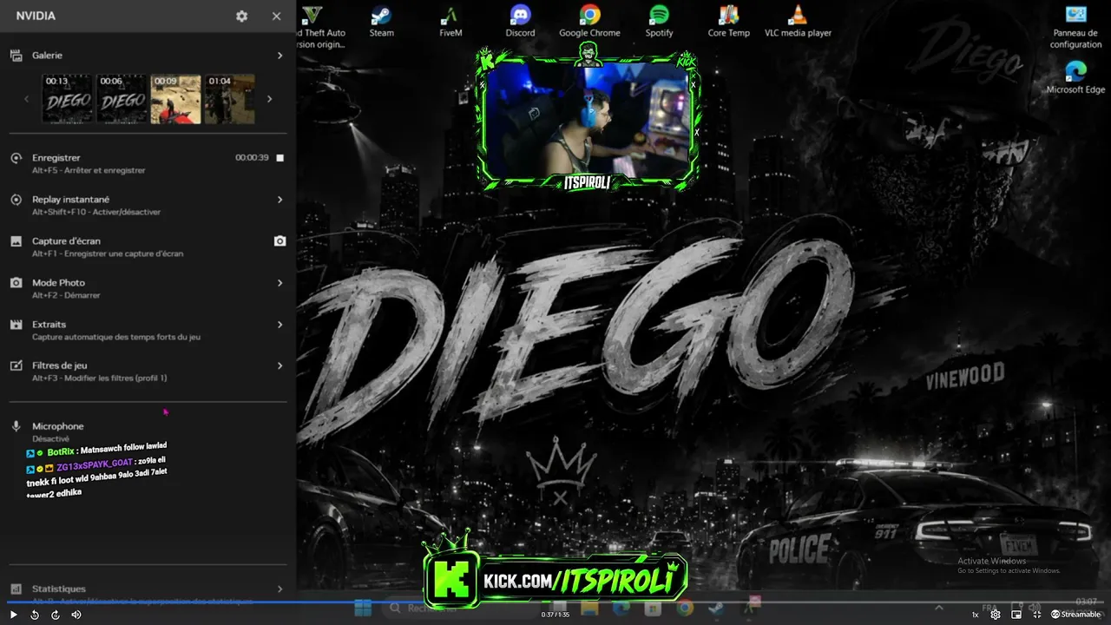The width and height of the screenshot is (1111, 625).
Task: Stop the recording with the square button
Action: pos(279,158)
